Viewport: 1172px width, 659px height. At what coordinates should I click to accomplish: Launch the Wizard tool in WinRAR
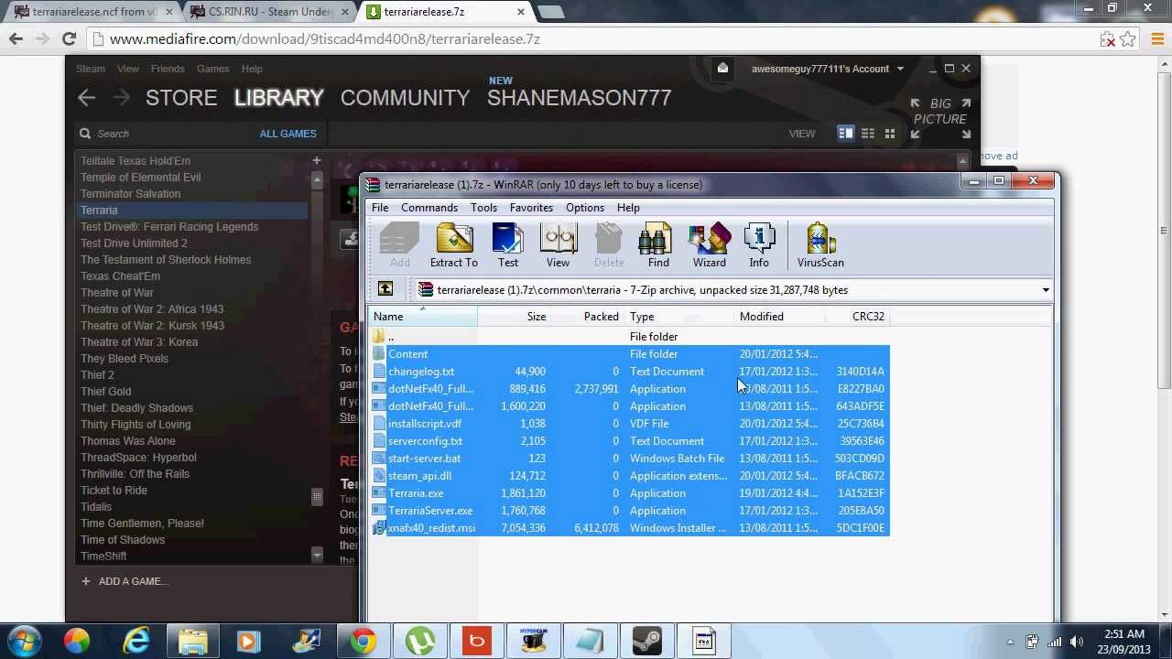pos(709,245)
